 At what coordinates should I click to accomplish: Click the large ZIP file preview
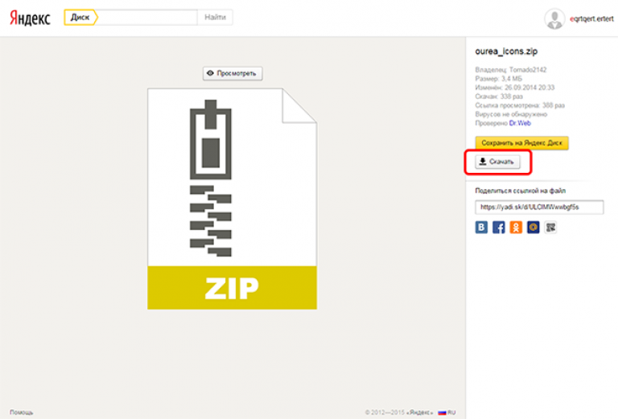(232, 199)
